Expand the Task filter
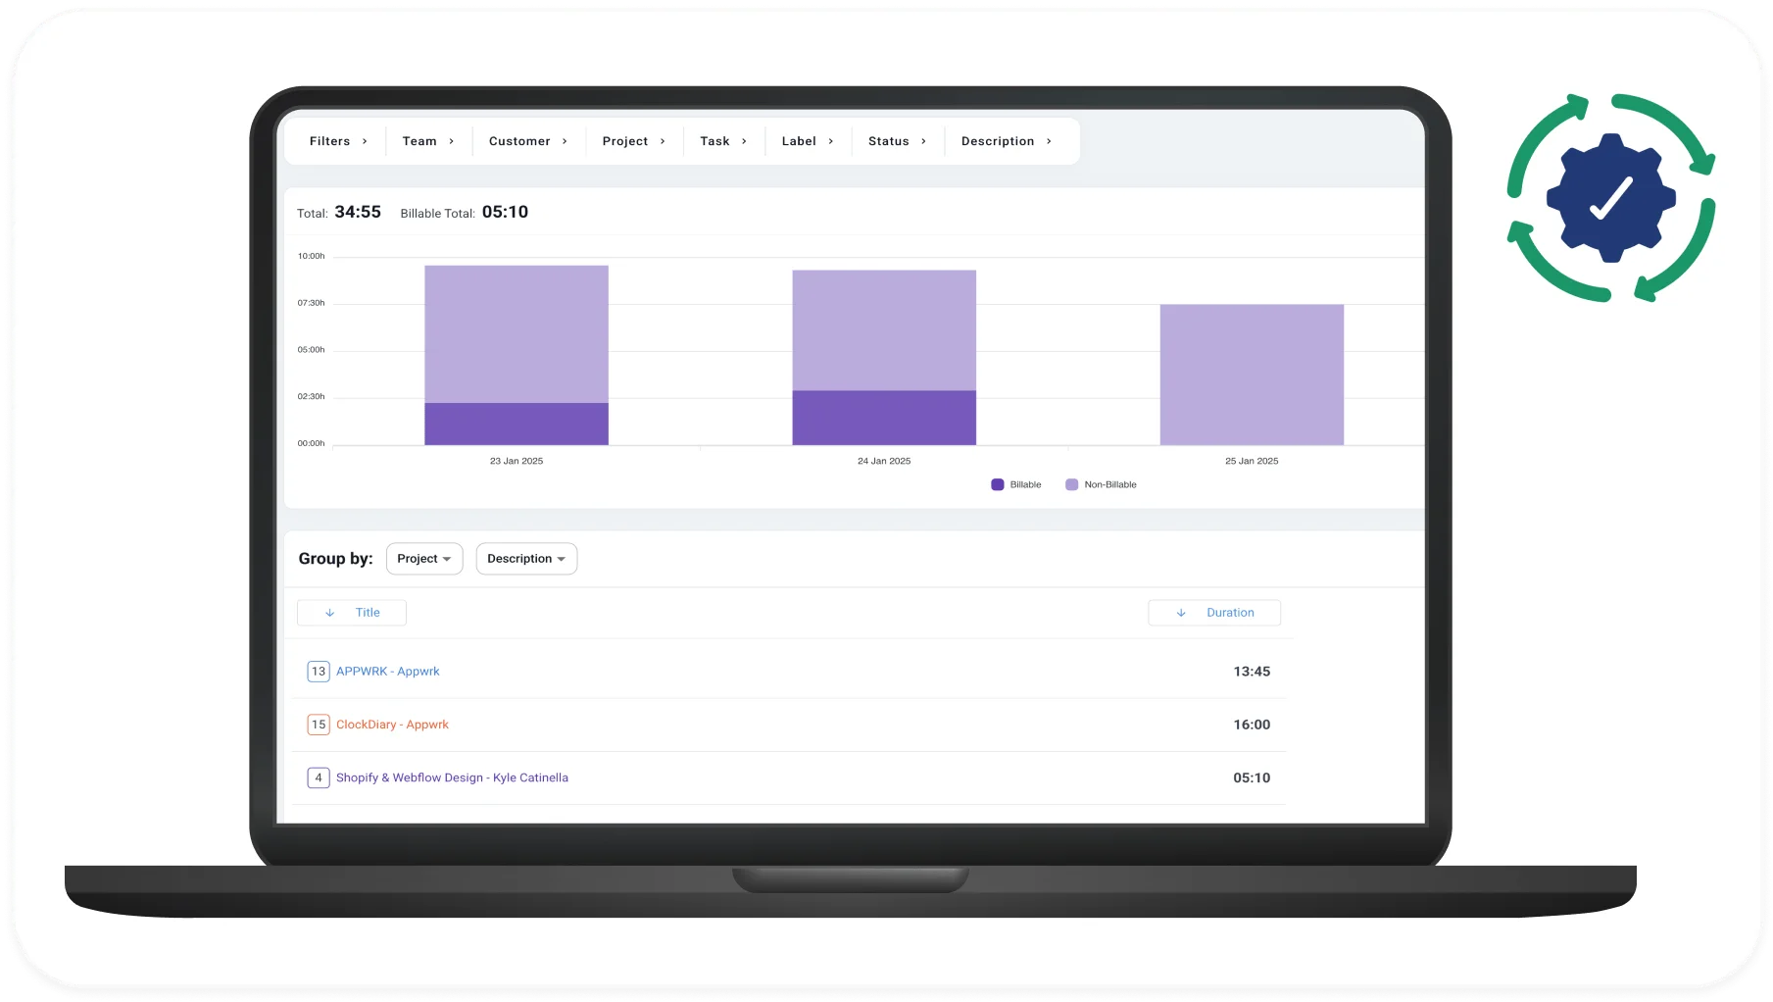The height and width of the screenshot is (1002, 1773). click(x=723, y=141)
